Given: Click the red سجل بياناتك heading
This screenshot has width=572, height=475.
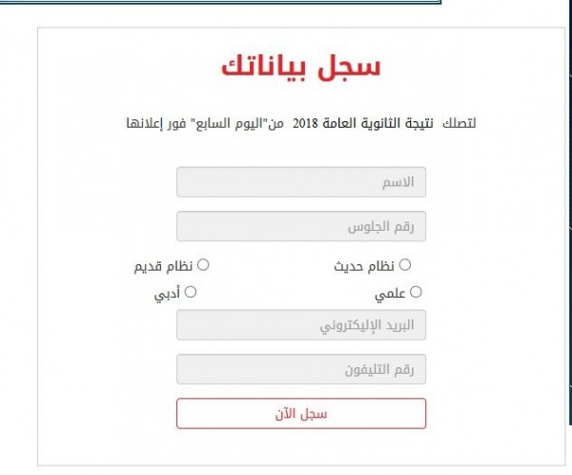Looking at the screenshot, I should (x=301, y=68).
